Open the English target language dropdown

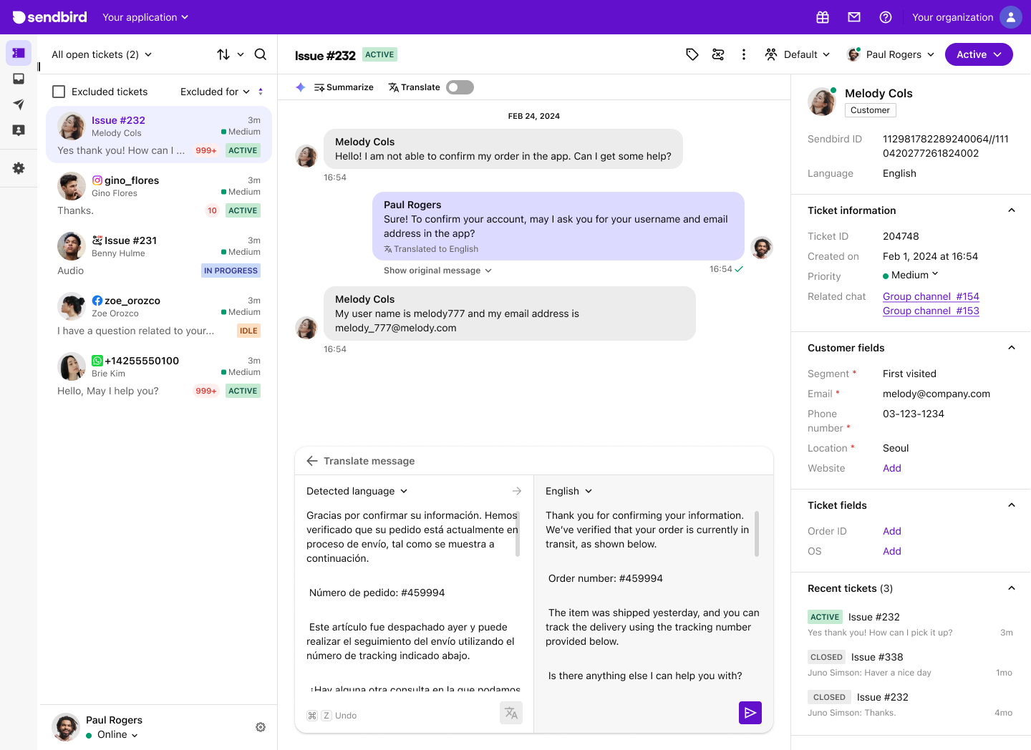(569, 491)
